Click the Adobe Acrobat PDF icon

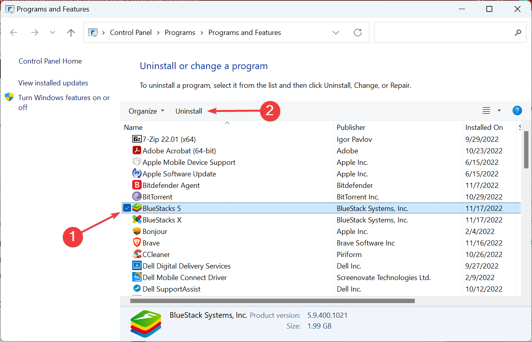137,151
